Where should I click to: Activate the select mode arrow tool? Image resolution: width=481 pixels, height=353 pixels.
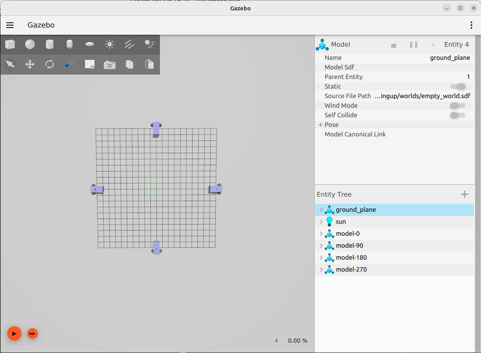10,64
